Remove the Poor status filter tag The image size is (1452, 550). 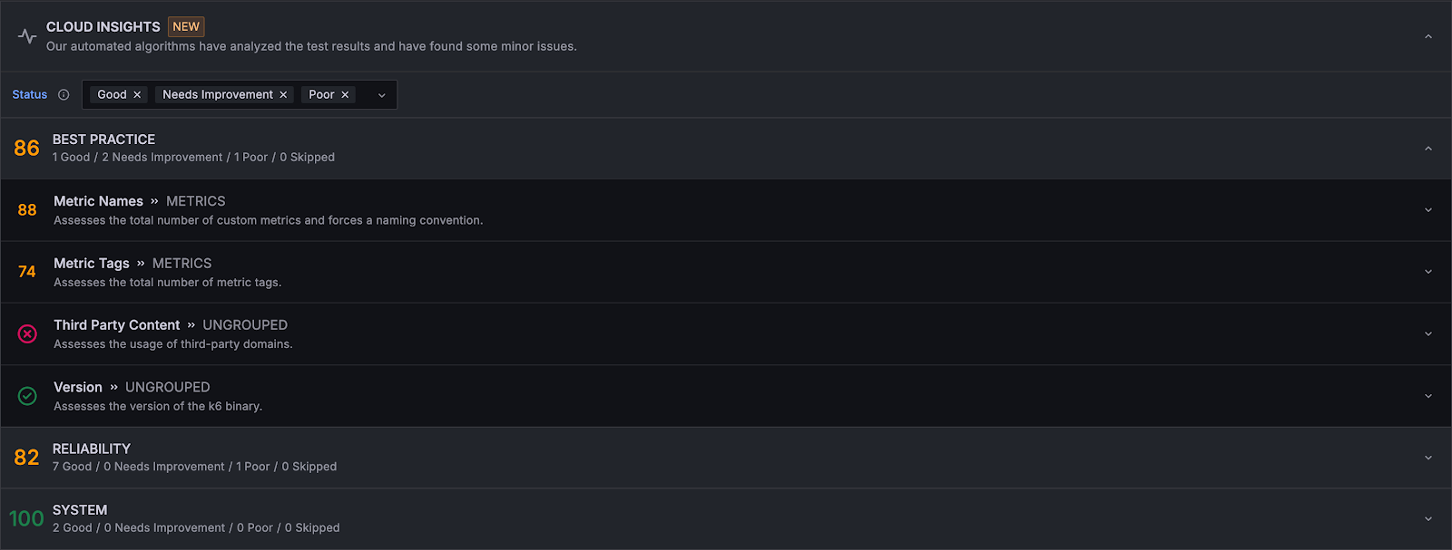[x=344, y=94]
